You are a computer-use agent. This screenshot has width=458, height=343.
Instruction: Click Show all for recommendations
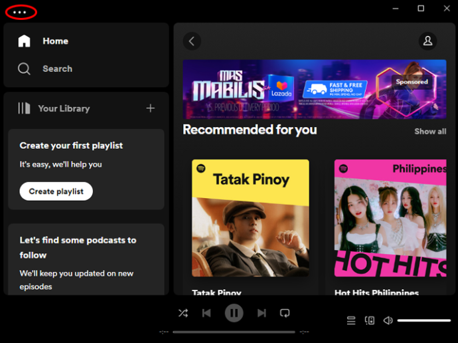coord(430,132)
